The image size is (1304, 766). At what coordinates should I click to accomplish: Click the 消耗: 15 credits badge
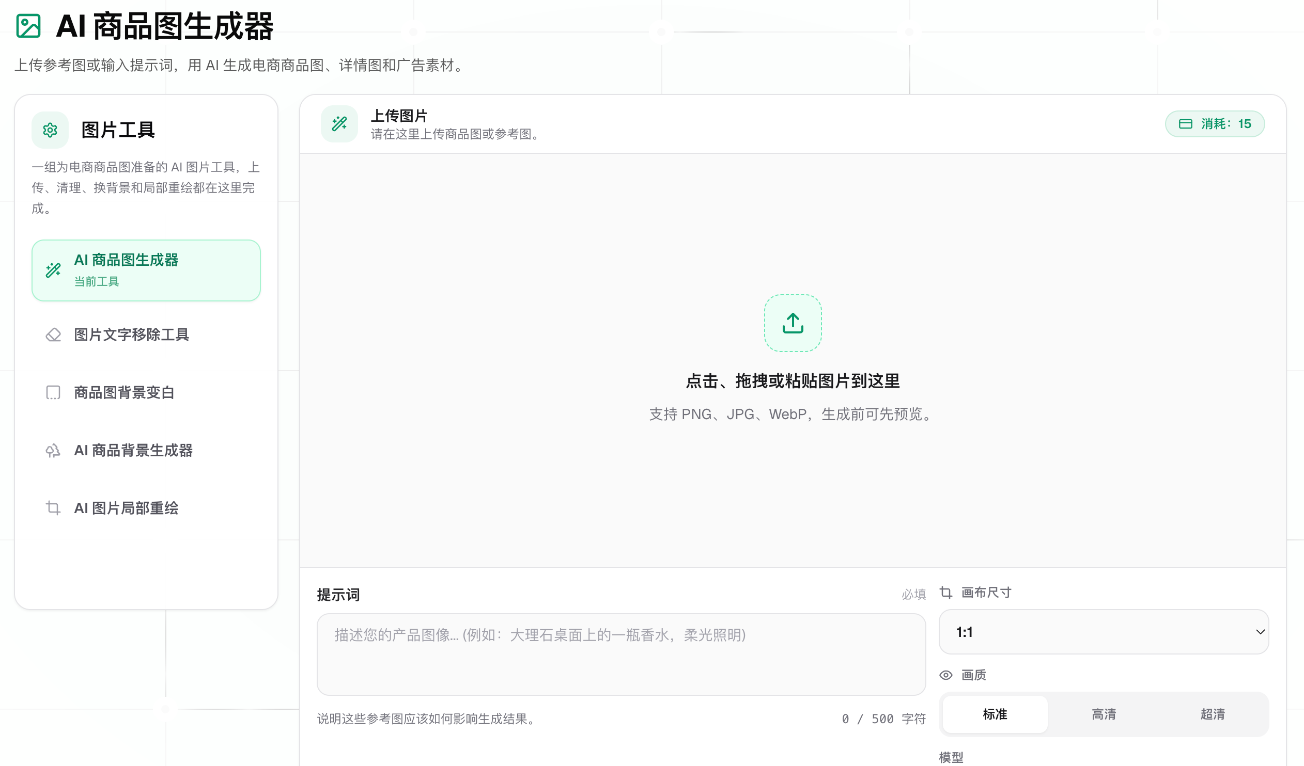pos(1215,124)
